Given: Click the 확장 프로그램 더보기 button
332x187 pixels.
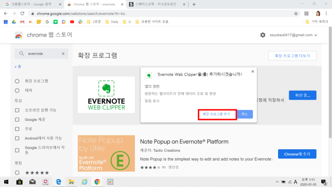Looking at the screenshot, I should coord(292,56).
